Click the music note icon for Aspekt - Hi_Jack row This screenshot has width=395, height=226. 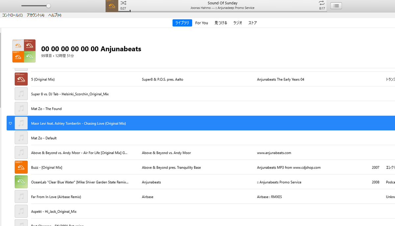coord(21,212)
